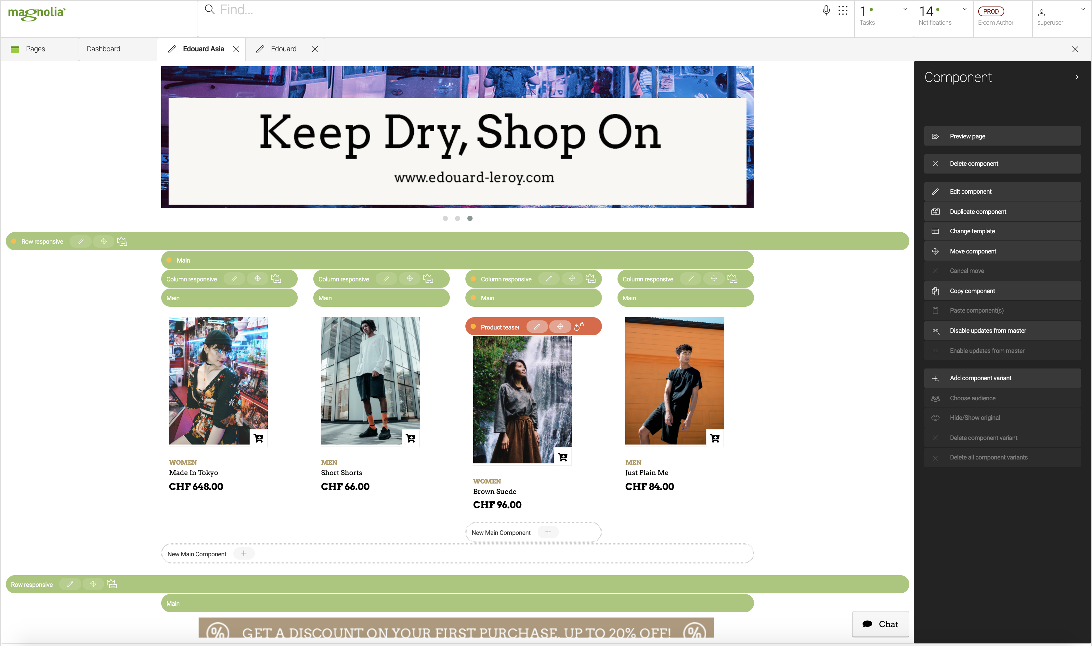Select the first carousel dot indicator
1092x646 pixels.
(445, 218)
